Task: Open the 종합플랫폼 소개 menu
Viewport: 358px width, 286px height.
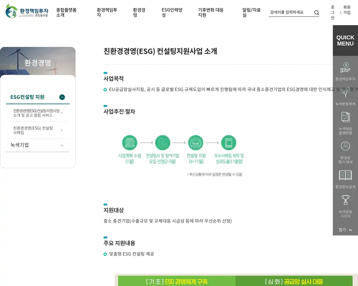Action: coord(66,13)
